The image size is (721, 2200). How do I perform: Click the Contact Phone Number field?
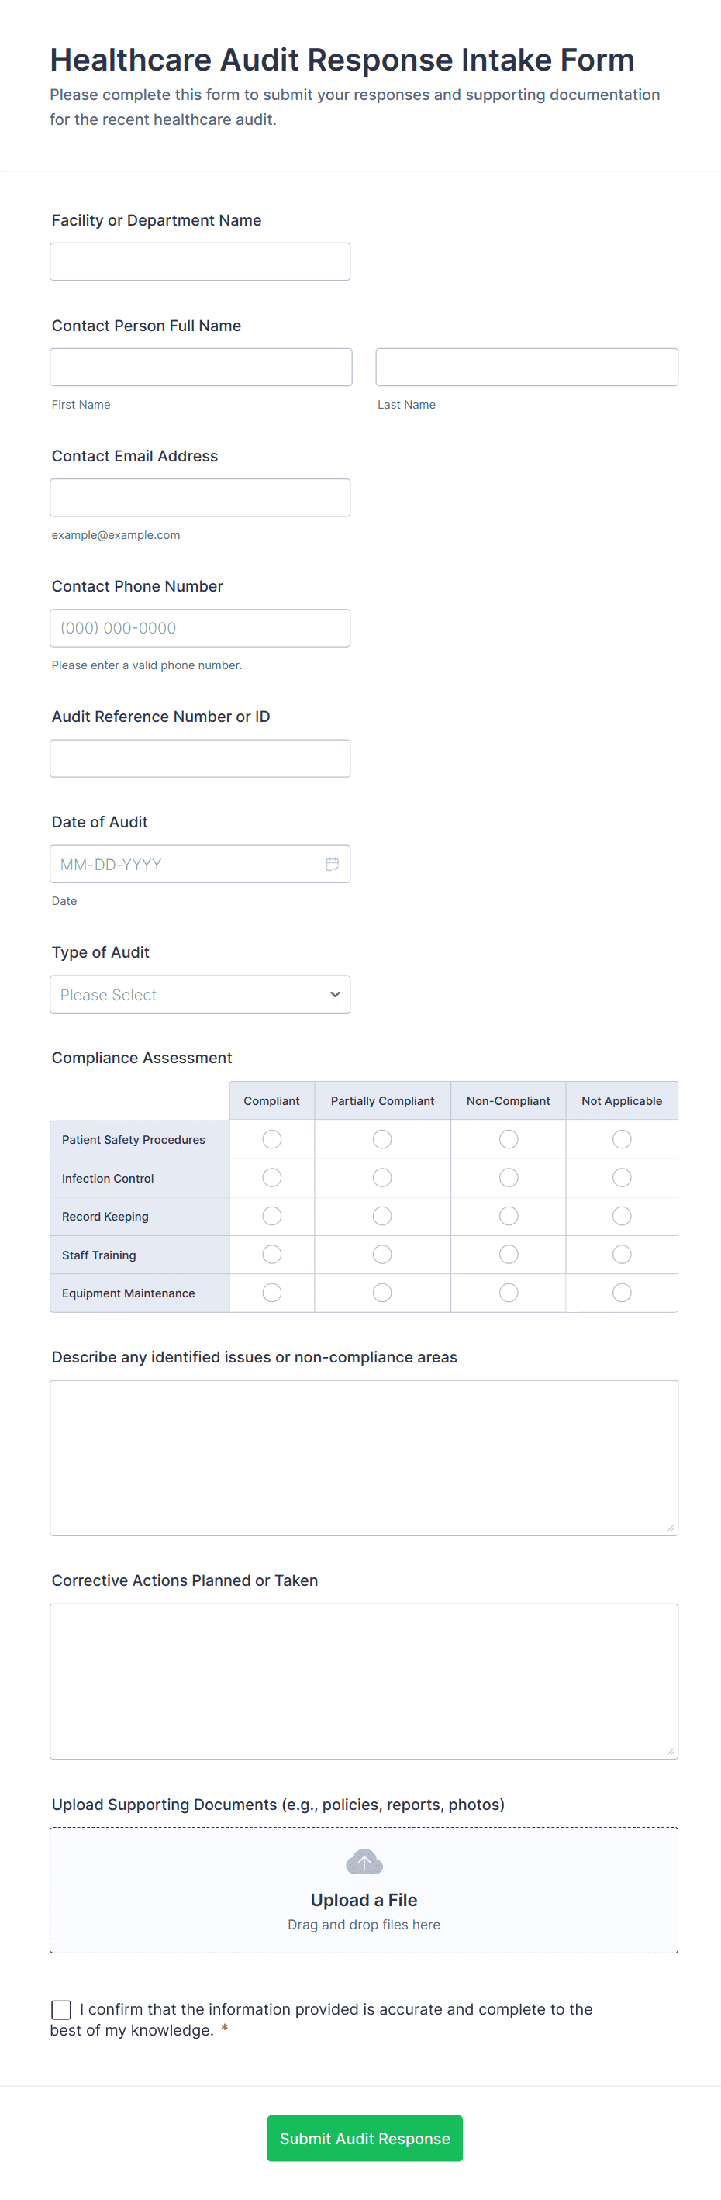[x=200, y=627]
